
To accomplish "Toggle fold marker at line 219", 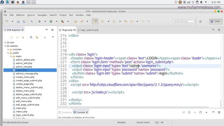I will click(x=68, y=55).
